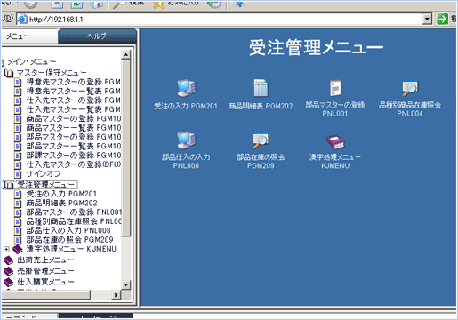Open 品種別商品在庫照会 PNL004 magnifier icon
Image resolution: width=458 pixels, height=320 pixels.
(410, 88)
